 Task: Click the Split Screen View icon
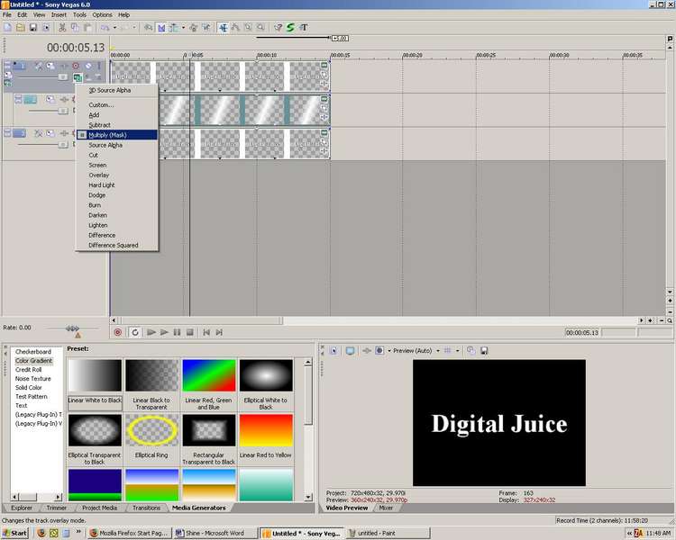tap(379, 351)
